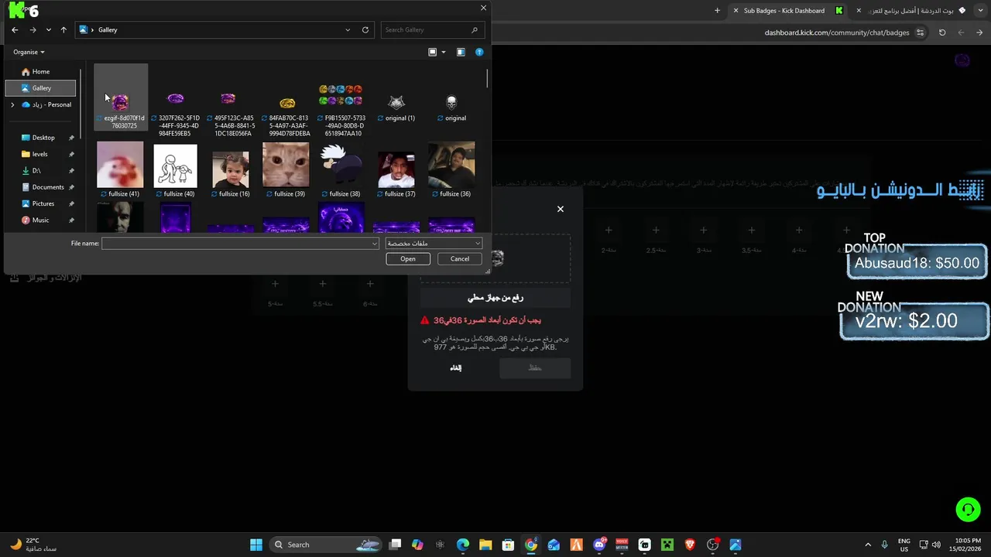
Task: Select Gallery in the navigation pane
Action: point(41,88)
